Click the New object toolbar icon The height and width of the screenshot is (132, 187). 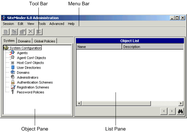6,32
